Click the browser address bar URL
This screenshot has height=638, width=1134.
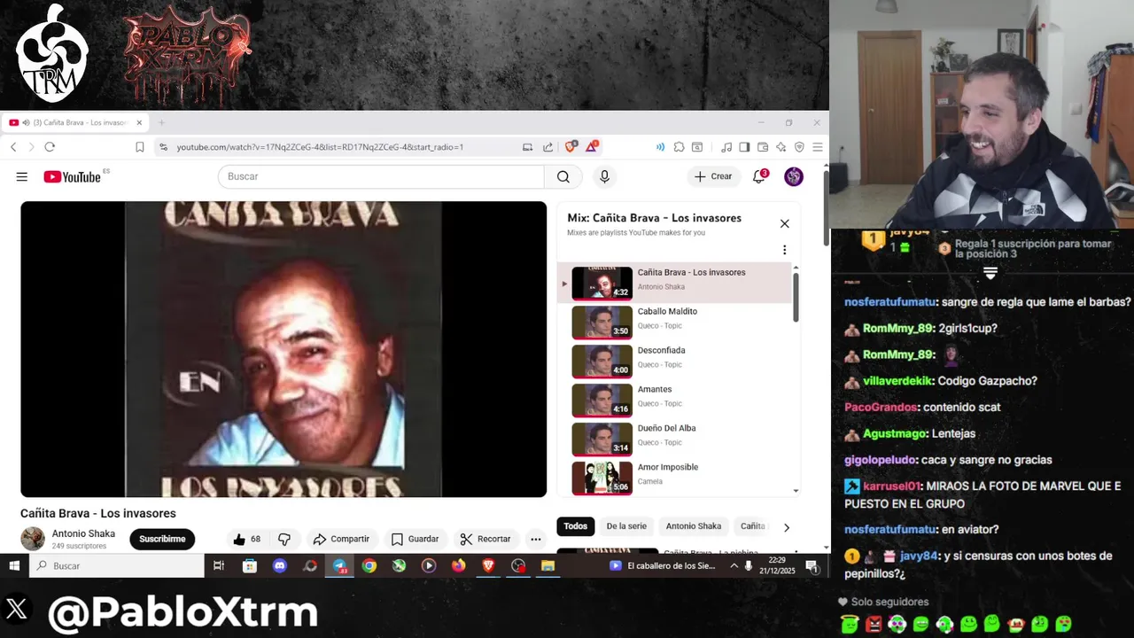(x=320, y=147)
